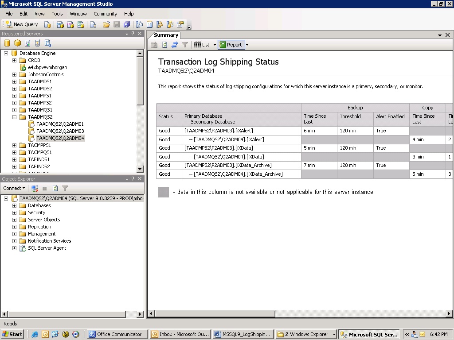Launch Internet Explorer from quick launch

click(35, 334)
